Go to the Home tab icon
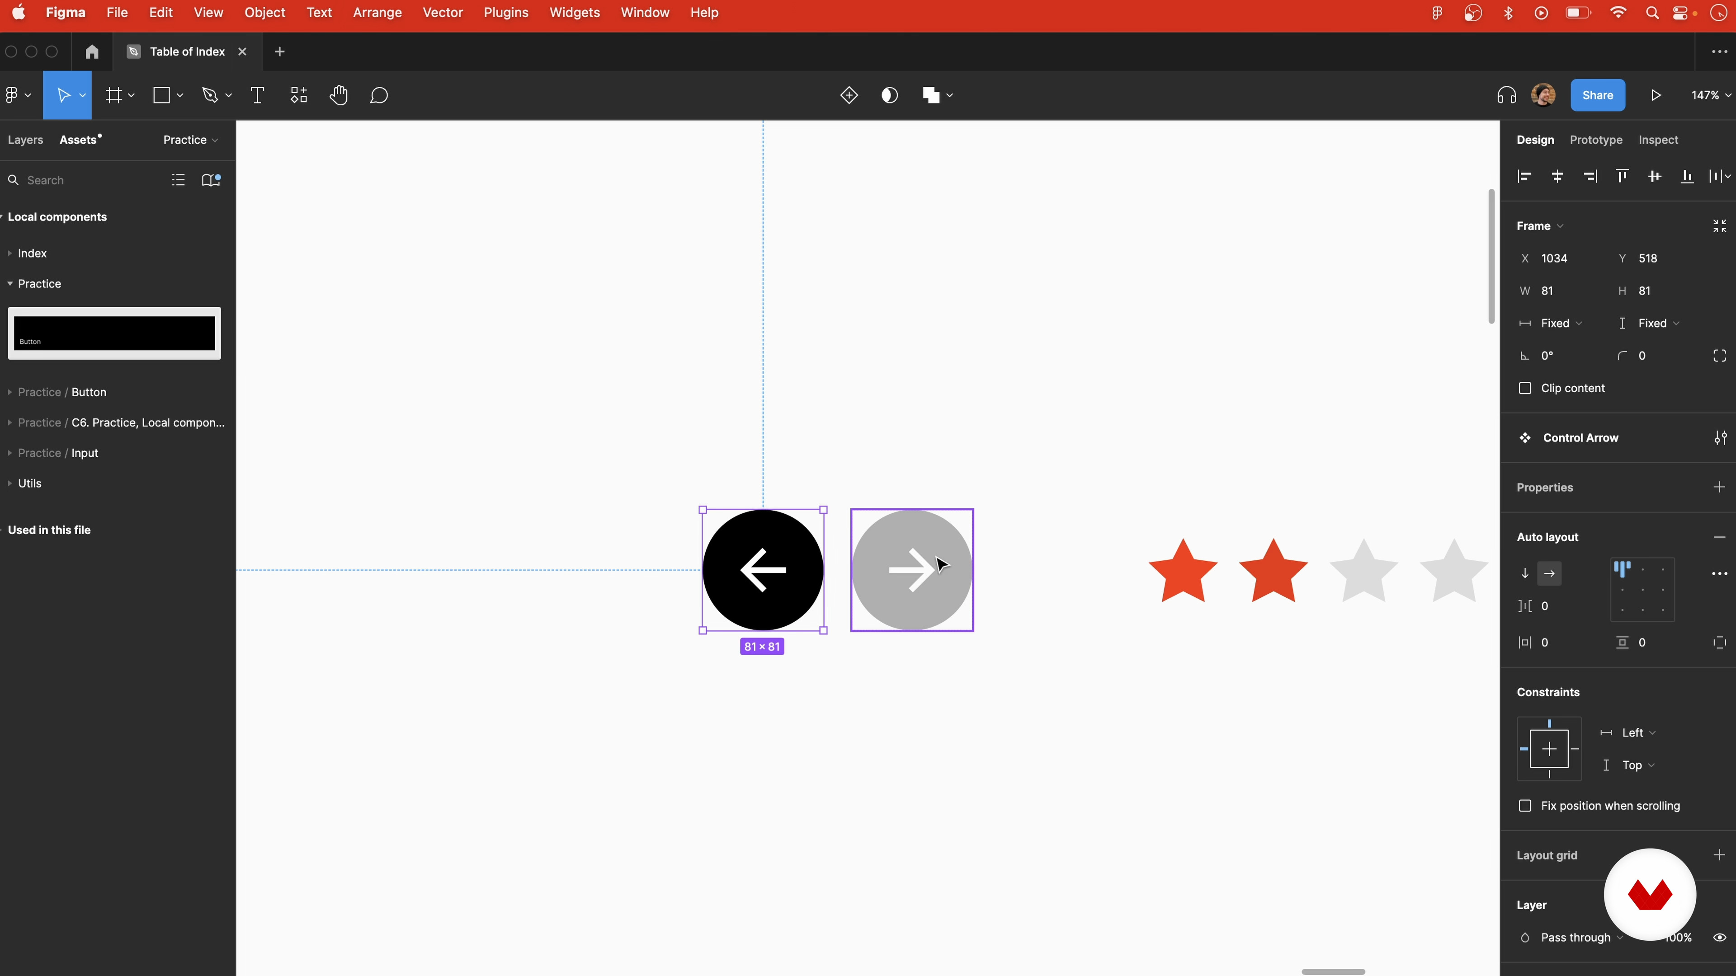Viewport: 1736px width, 976px height. [92, 52]
